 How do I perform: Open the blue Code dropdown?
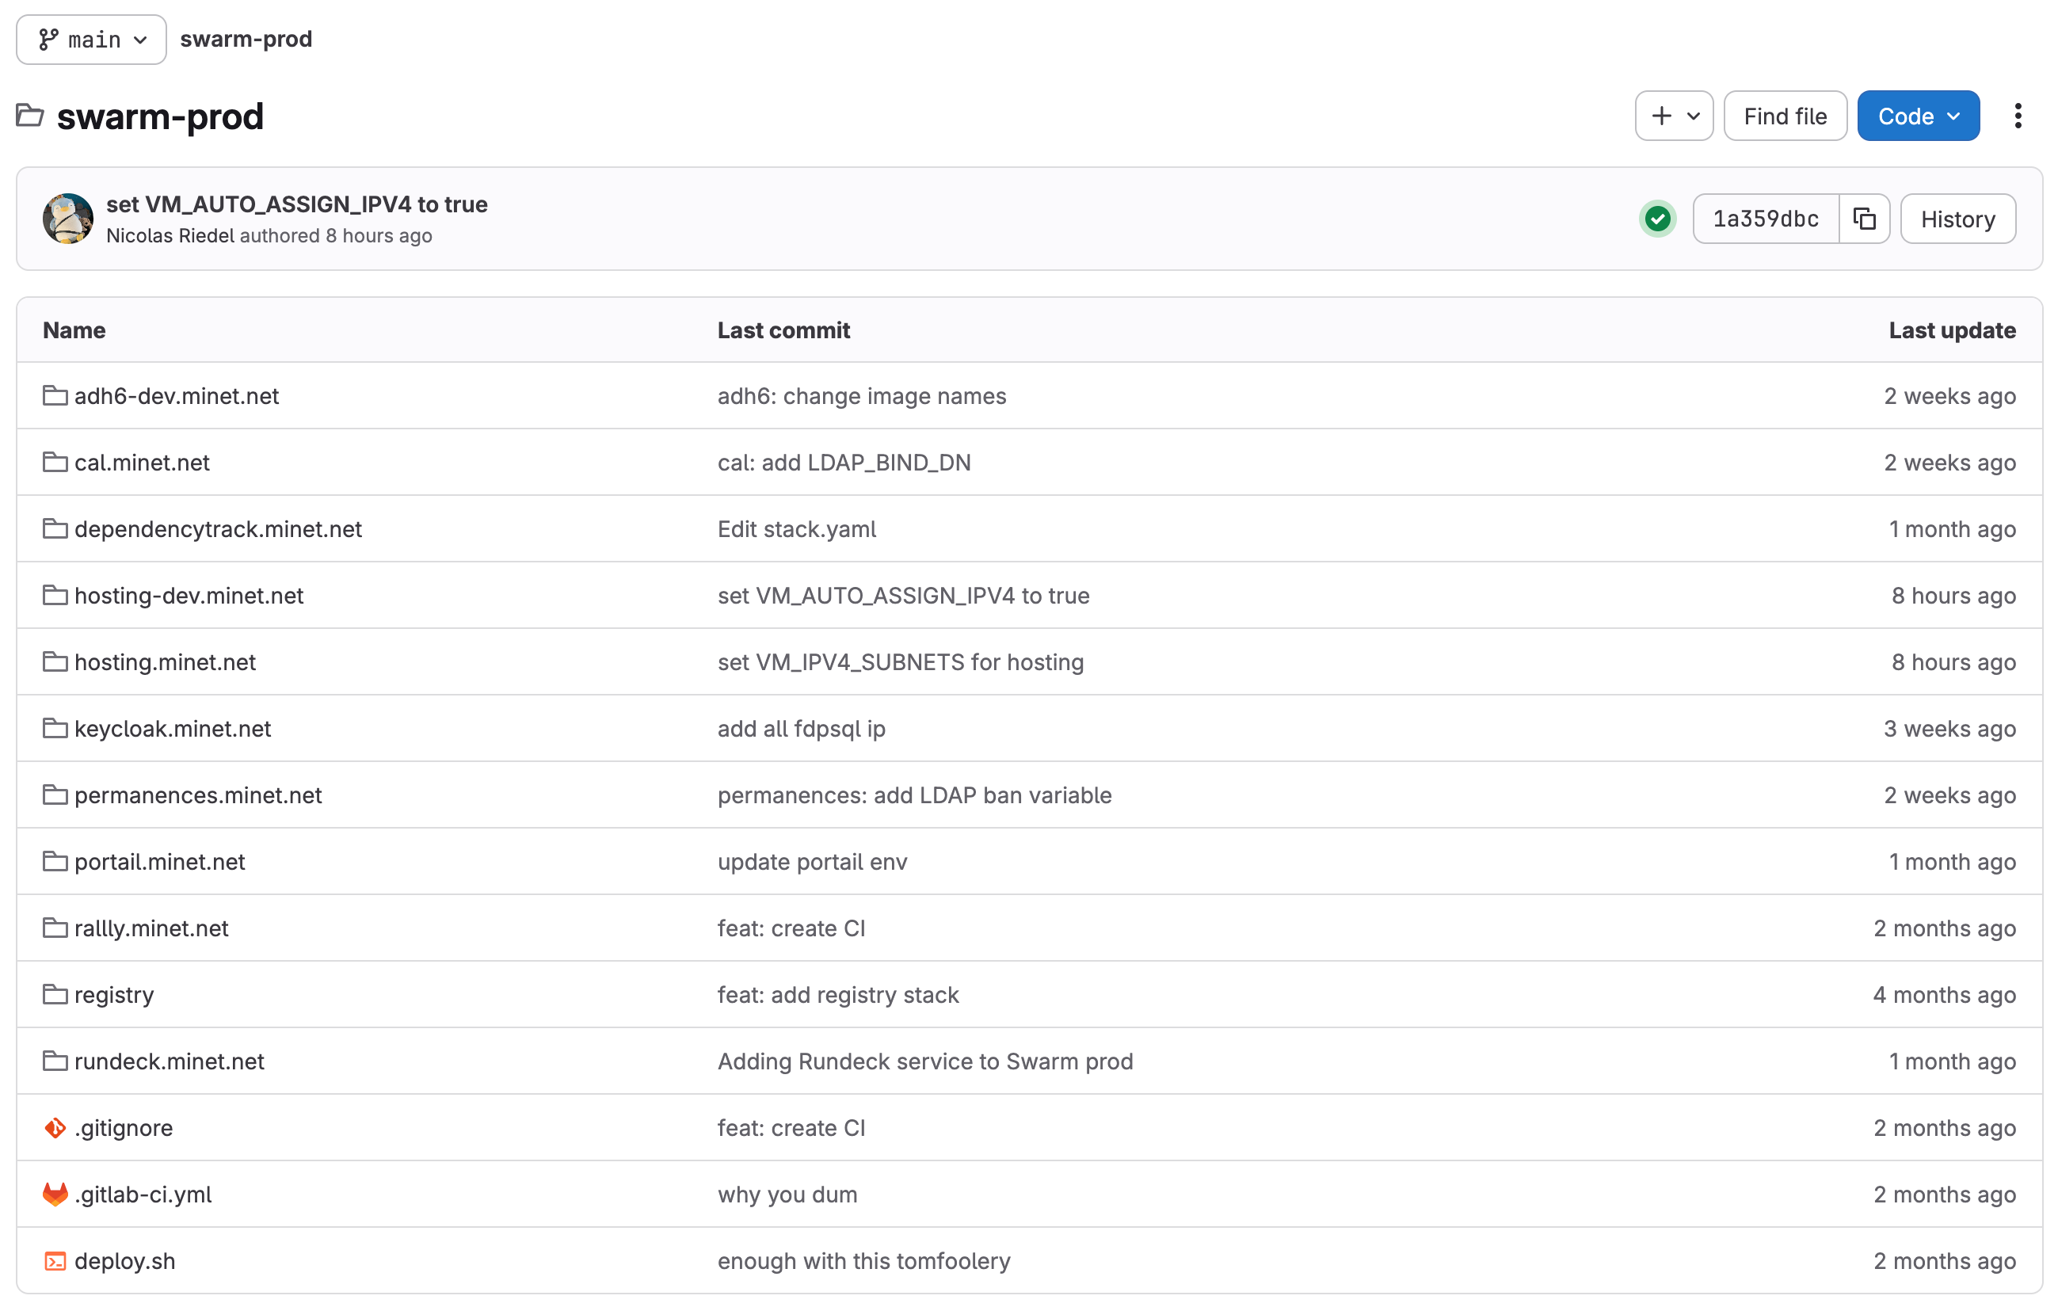coord(1918,116)
